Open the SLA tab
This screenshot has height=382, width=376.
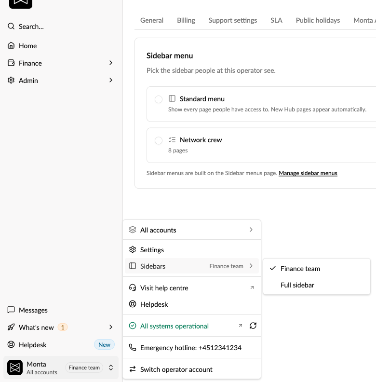pos(276,20)
